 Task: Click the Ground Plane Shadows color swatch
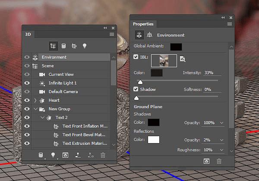pos(154,122)
